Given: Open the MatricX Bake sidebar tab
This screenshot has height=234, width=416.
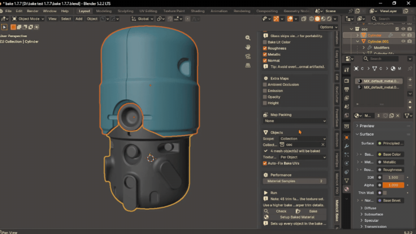Looking at the screenshot, I should [x=337, y=211].
